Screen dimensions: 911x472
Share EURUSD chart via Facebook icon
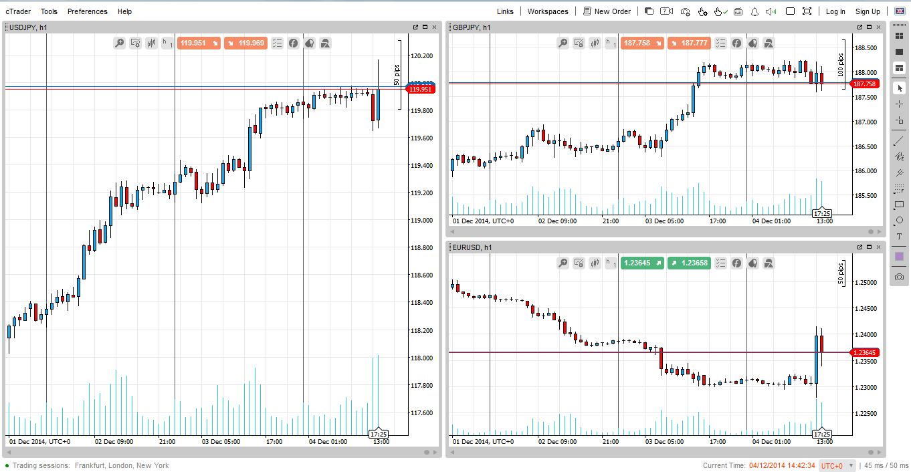click(x=736, y=263)
